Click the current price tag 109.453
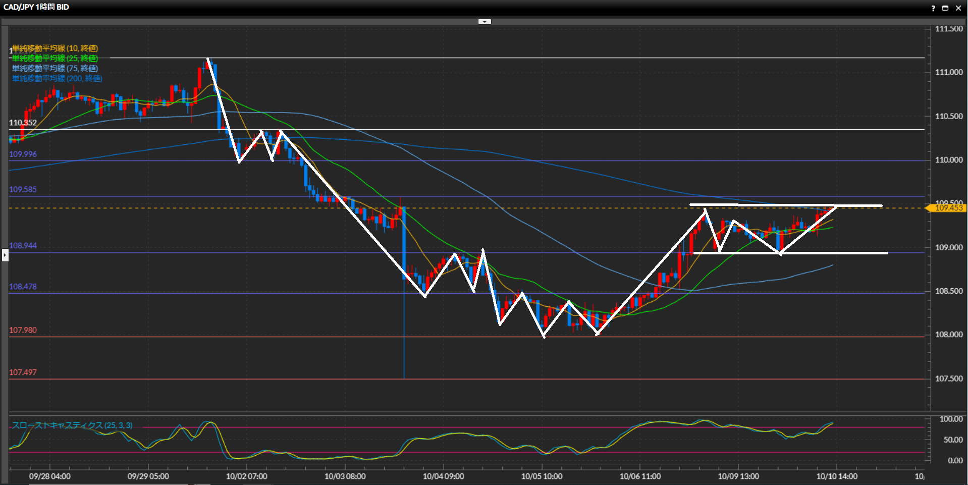The image size is (968, 485). 948,208
